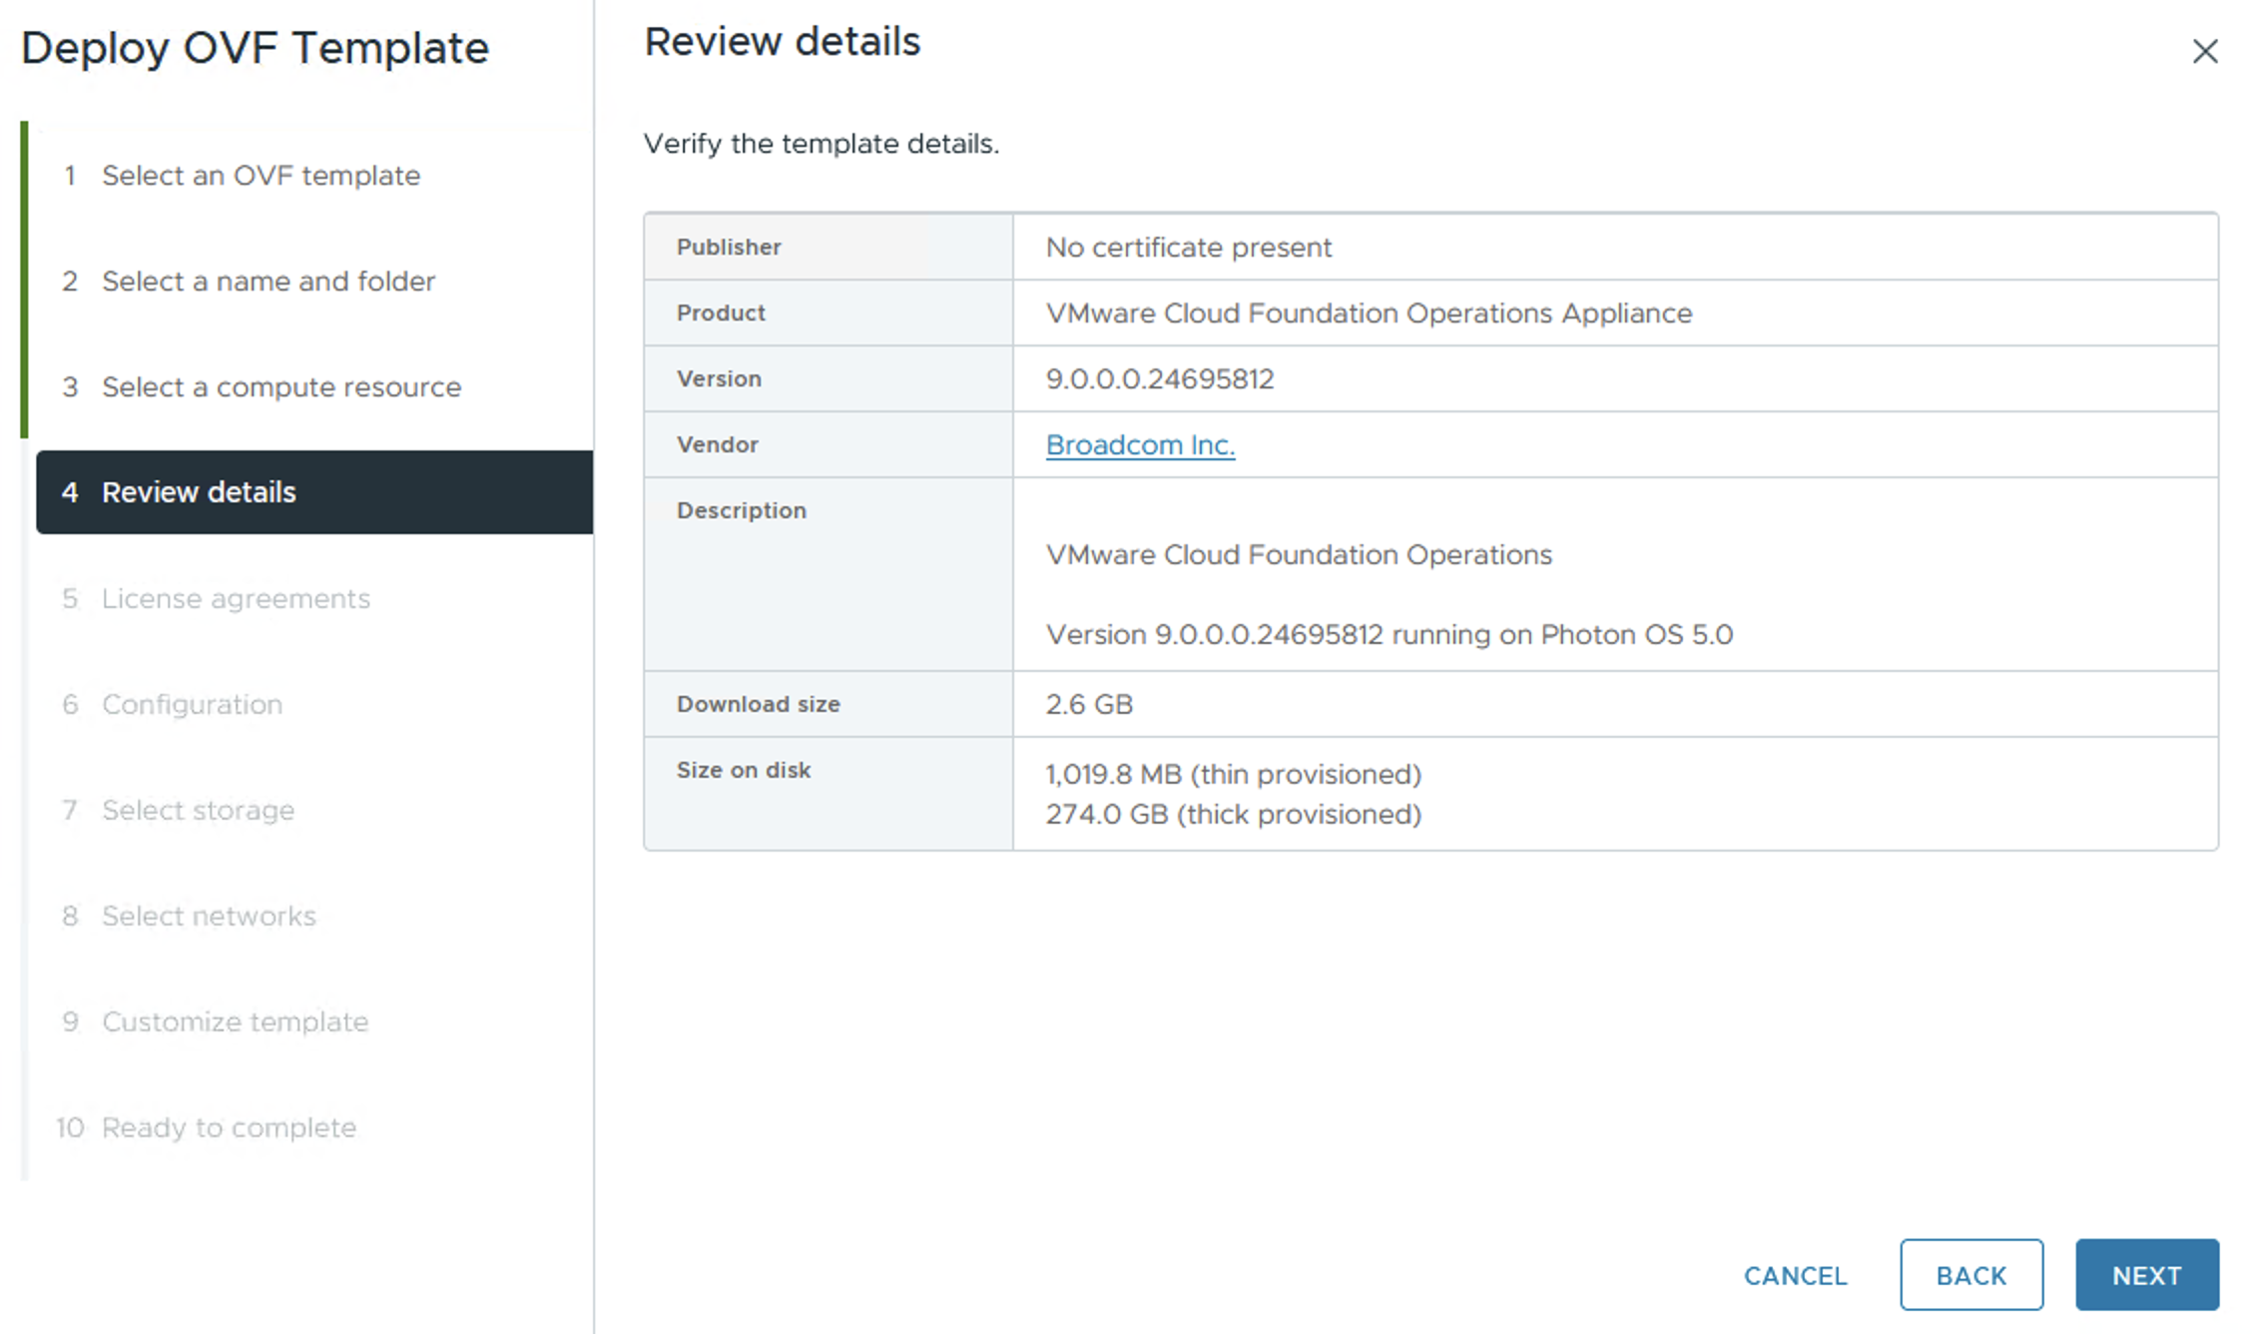
Task: Click the Publisher row label
Action: 729,247
